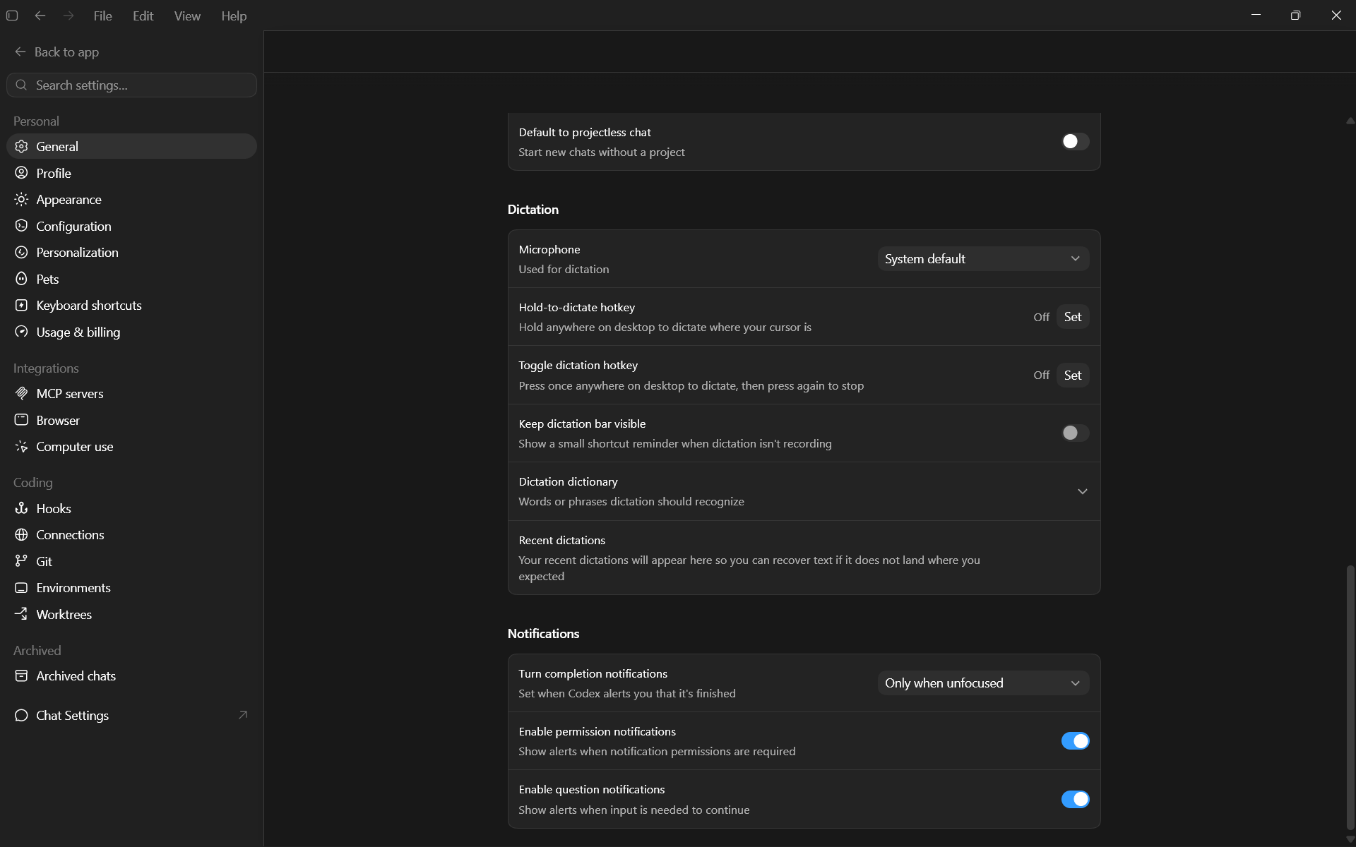The height and width of the screenshot is (847, 1356).
Task: Expand the Dictation dictionary chevron
Action: (x=1082, y=491)
